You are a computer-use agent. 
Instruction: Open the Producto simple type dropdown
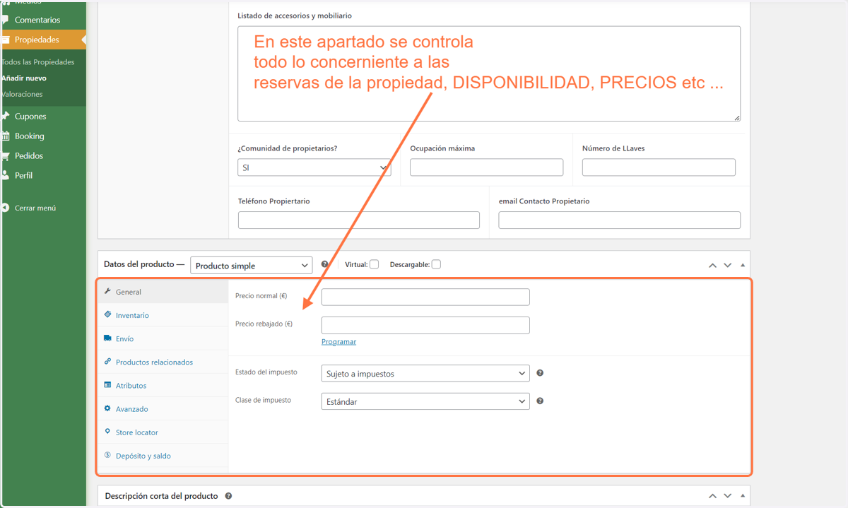tap(251, 265)
